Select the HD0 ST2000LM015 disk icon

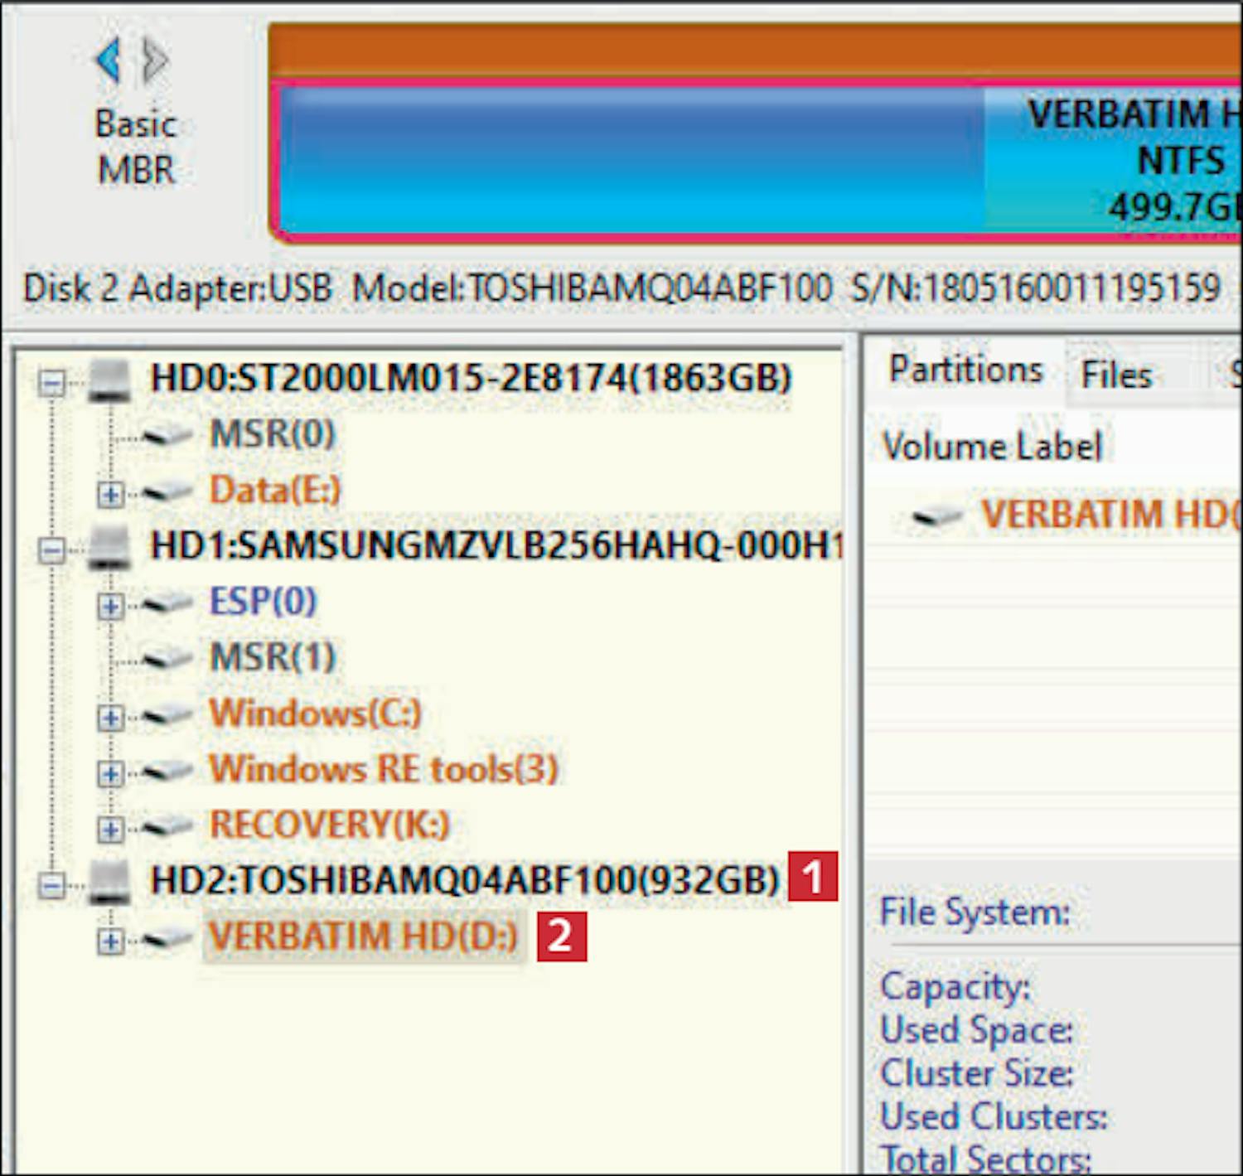tap(109, 380)
